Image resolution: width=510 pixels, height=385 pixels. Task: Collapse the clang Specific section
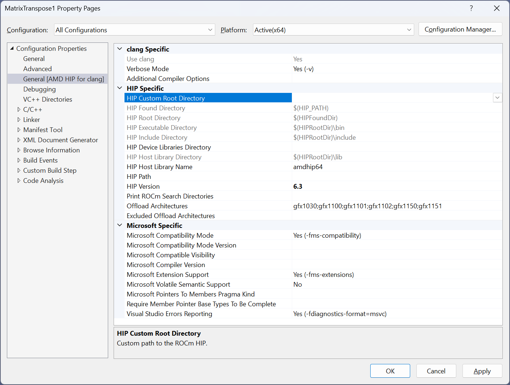(120, 49)
